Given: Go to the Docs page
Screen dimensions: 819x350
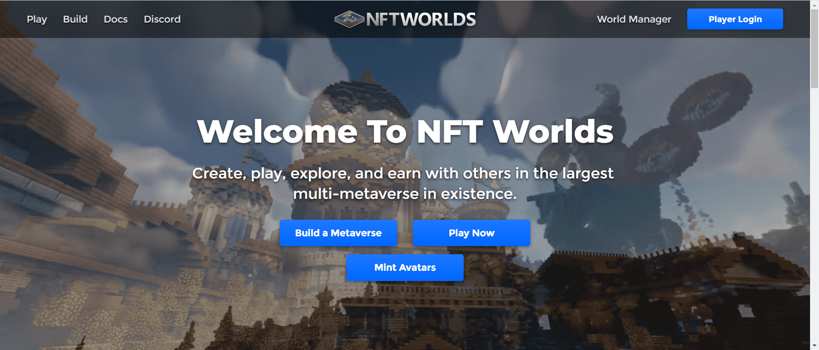Looking at the screenshot, I should tap(116, 19).
